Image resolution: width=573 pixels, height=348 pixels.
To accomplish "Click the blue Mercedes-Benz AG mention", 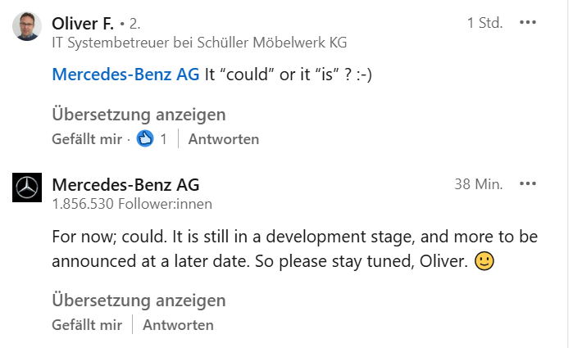I will click(125, 75).
